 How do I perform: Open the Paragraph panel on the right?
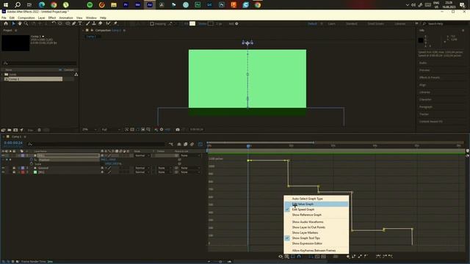tap(426, 107)
